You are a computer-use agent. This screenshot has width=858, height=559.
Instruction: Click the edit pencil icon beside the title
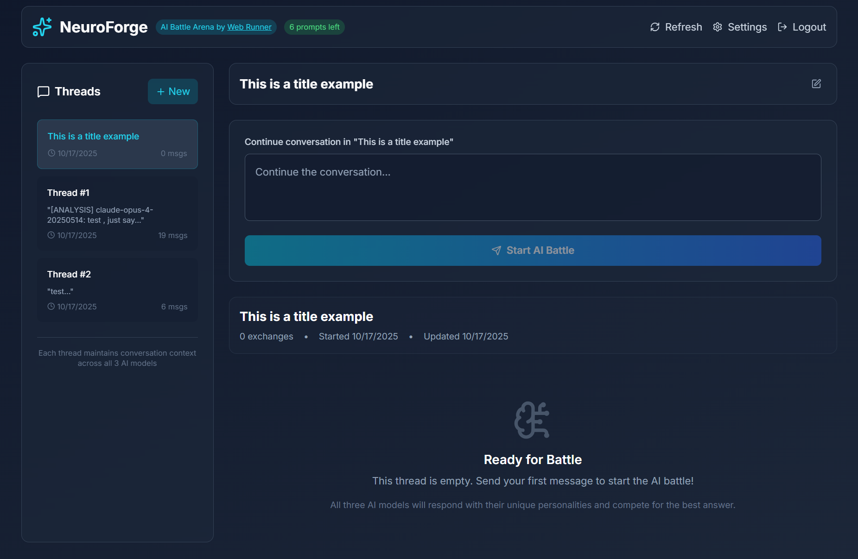click(x=816, y=84)
